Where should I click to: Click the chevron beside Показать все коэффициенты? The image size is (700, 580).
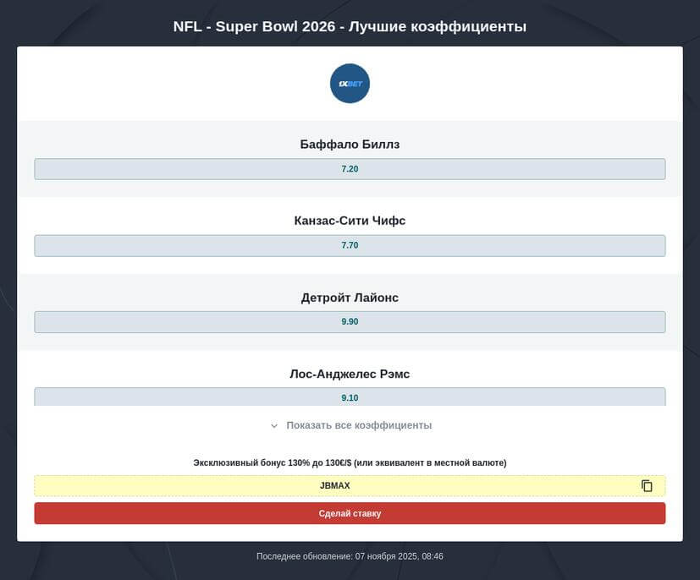(274, 426)
